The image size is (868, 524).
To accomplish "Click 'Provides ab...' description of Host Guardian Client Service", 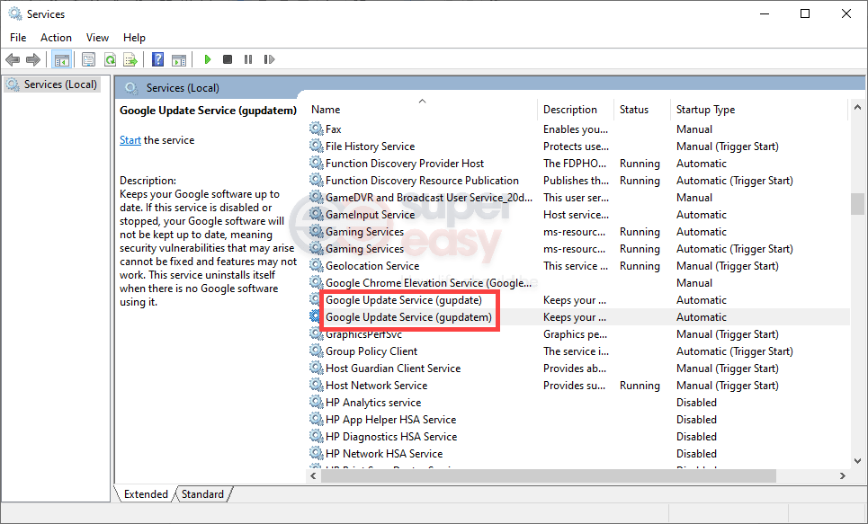I will (x=575, y=368).
